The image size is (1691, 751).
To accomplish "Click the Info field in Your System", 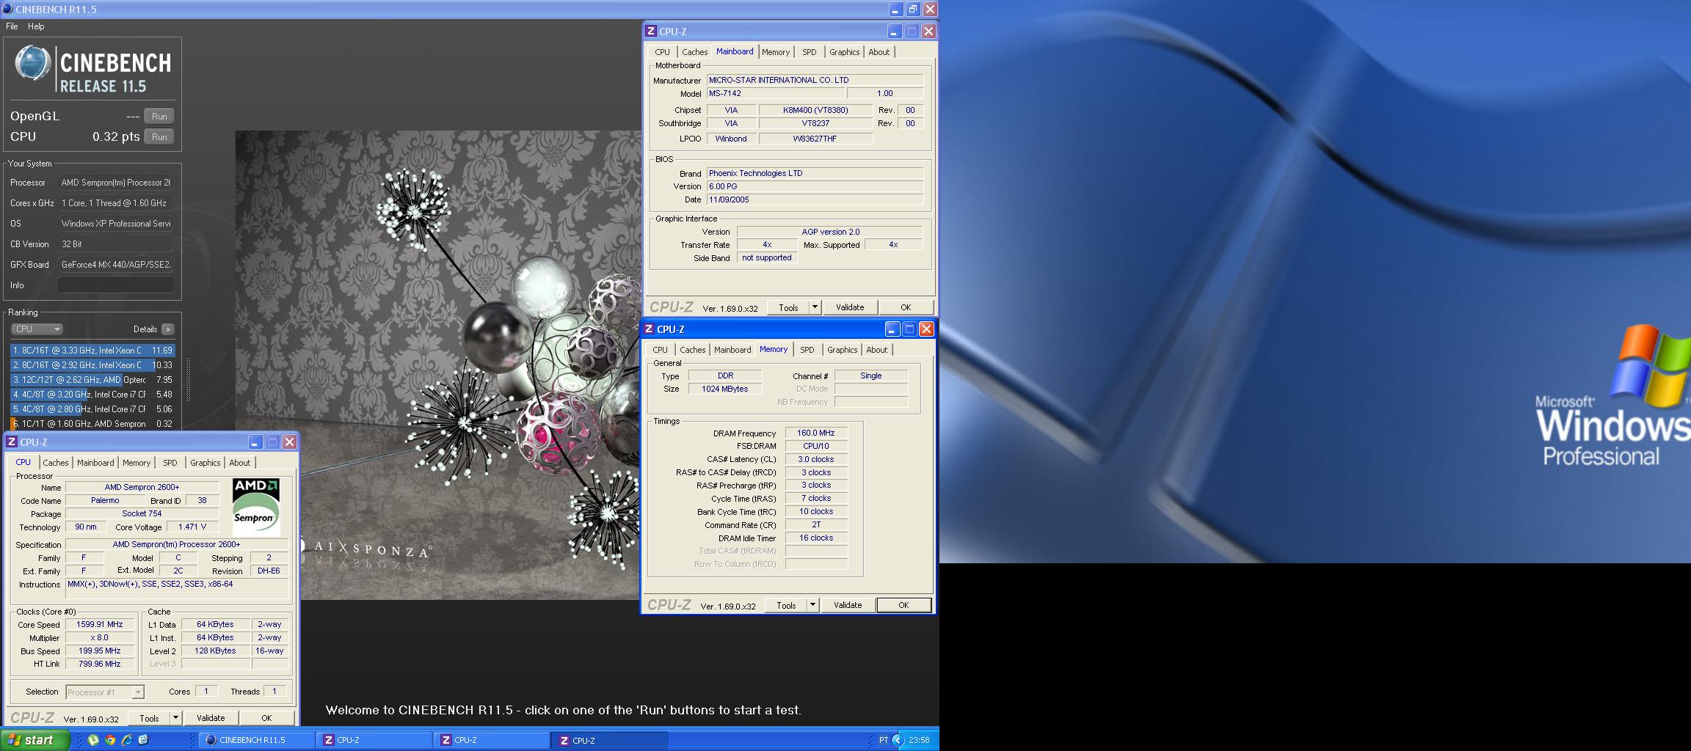I will click(116, 285).
